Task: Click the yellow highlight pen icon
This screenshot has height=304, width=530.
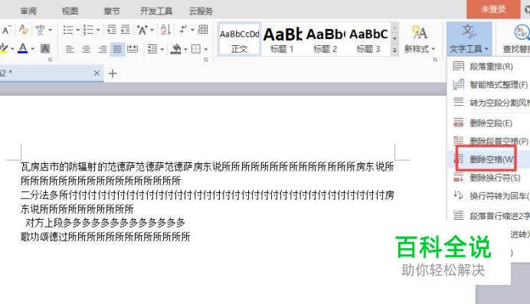Action: click(3, 49)
